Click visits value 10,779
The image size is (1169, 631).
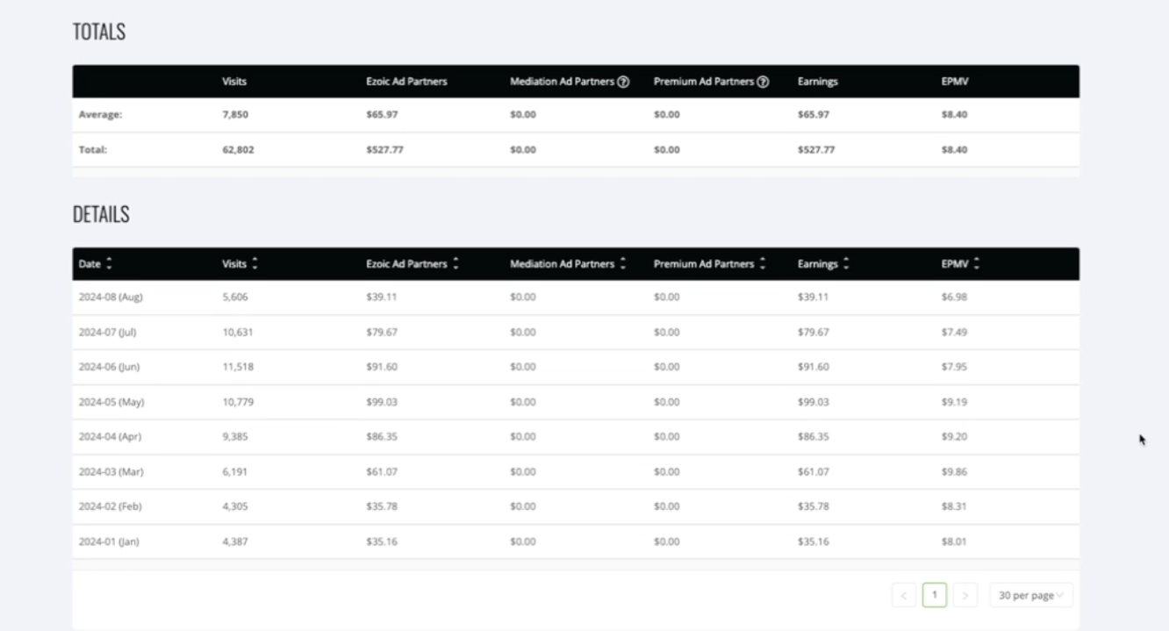(238, 402)
